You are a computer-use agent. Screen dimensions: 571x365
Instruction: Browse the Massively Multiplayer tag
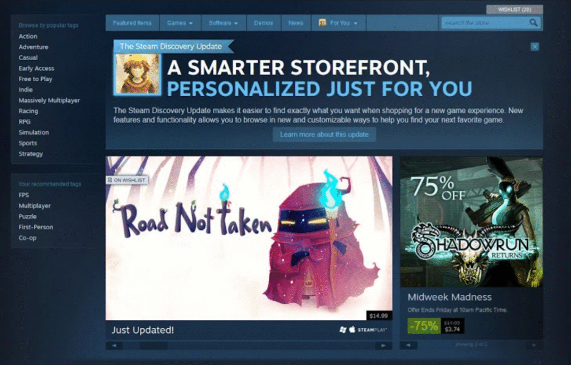(49, 101)
